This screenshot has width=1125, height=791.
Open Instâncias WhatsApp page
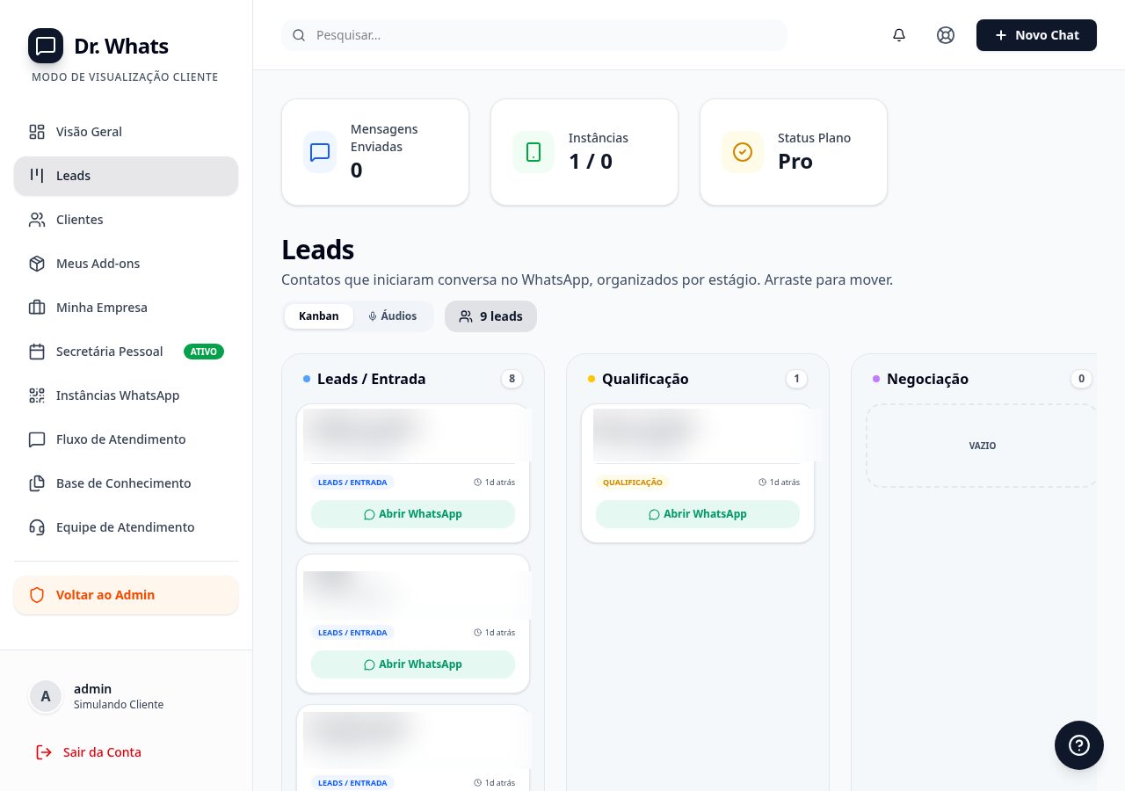tap(126, 395)
